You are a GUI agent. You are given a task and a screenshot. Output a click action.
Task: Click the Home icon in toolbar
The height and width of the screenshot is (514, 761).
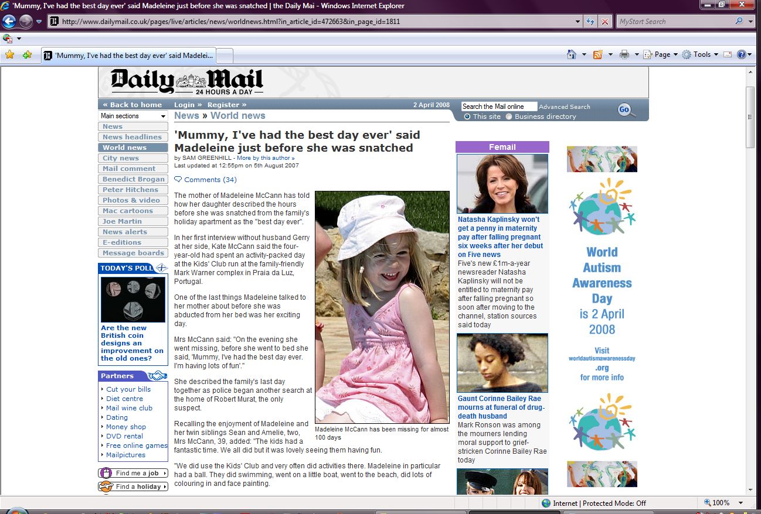point(572,54)
